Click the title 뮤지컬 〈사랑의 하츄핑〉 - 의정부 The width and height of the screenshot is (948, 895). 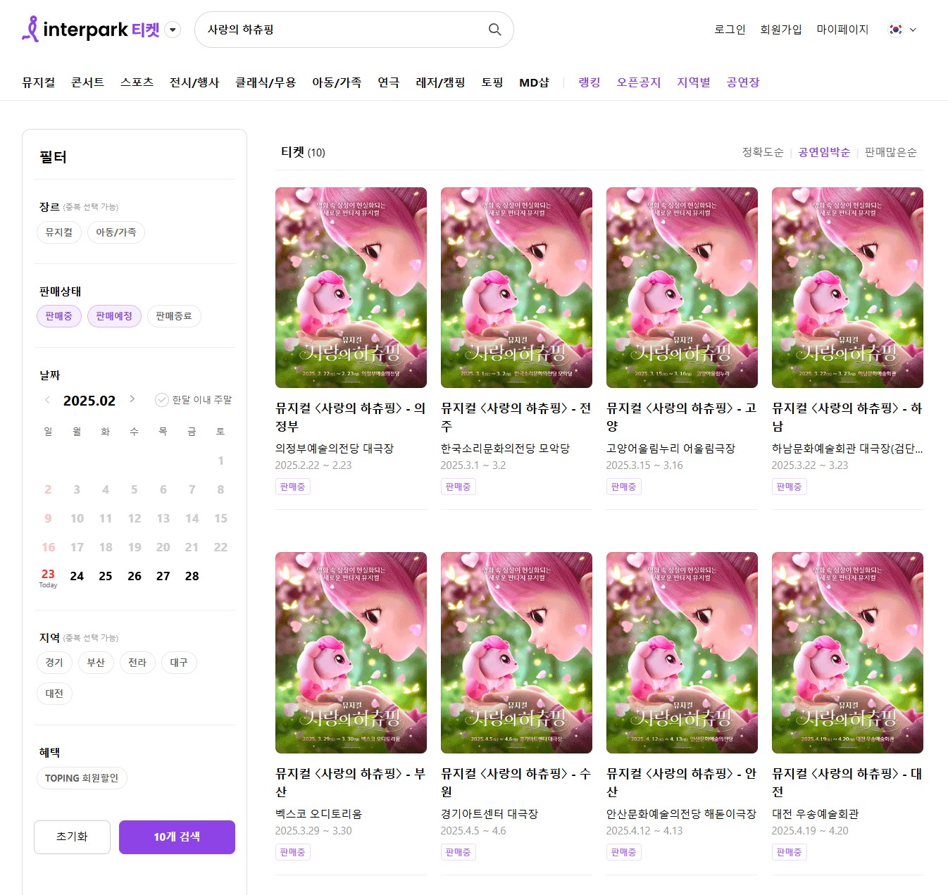(x=351, y=417)
